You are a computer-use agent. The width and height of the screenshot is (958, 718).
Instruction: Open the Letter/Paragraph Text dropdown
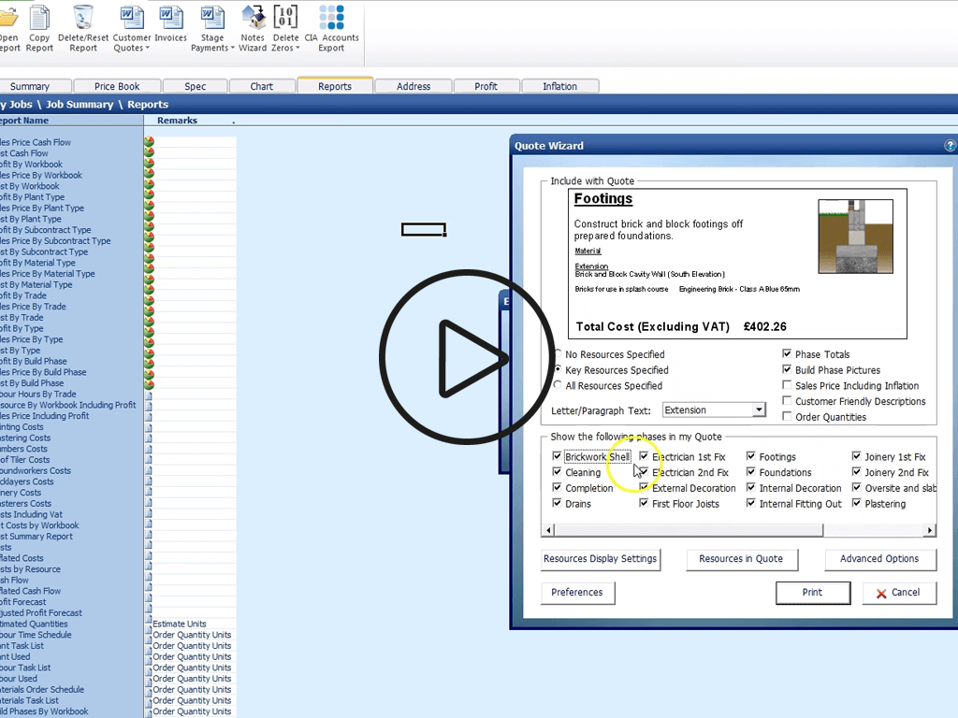coord(759,409)
